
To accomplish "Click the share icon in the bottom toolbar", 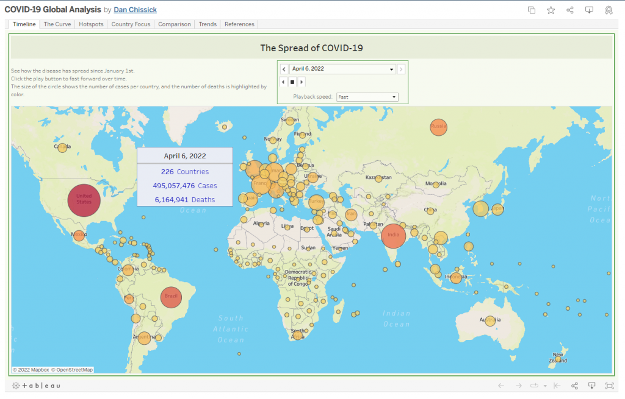I will pos(574,386).
